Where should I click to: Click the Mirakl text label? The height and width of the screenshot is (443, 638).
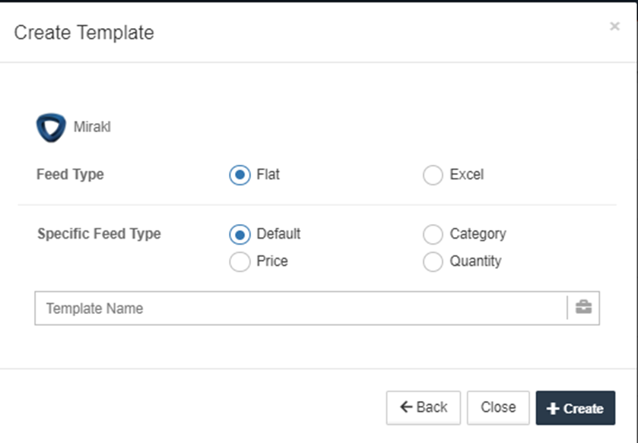92,127
